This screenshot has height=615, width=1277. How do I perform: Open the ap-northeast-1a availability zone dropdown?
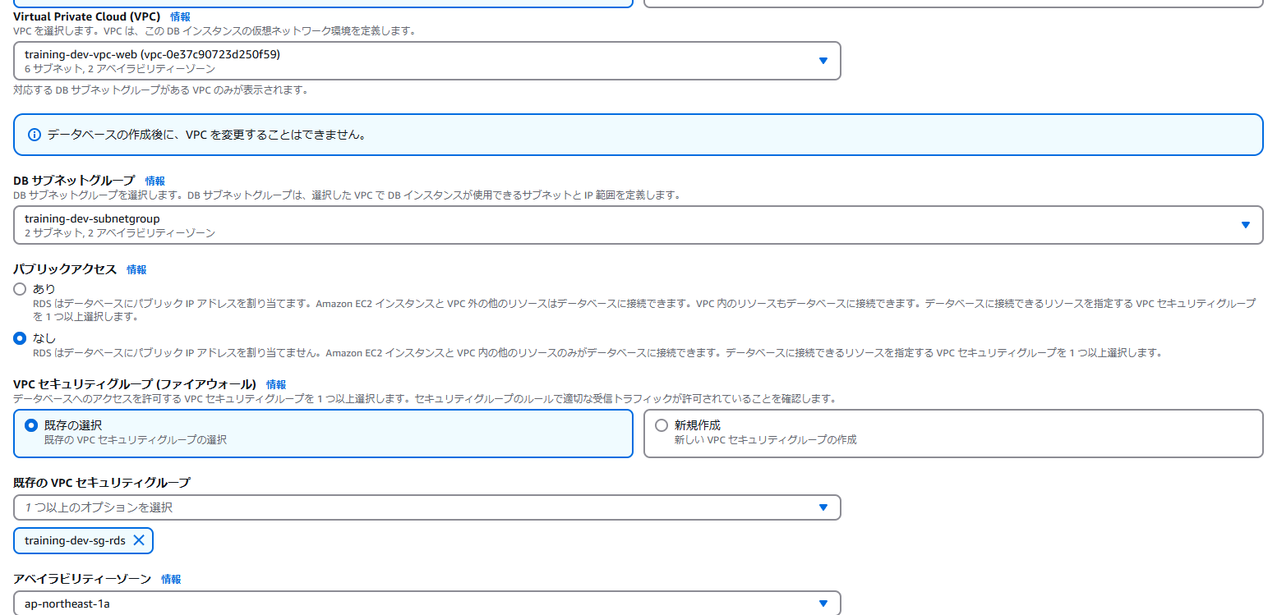tap(411, 604)
